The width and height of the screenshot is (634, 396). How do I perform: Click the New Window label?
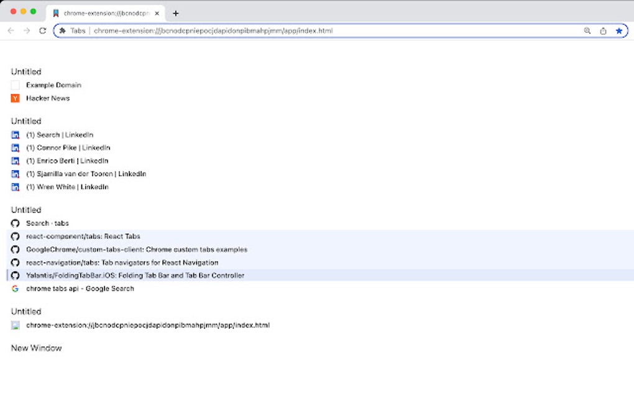(x=37, y=348)
